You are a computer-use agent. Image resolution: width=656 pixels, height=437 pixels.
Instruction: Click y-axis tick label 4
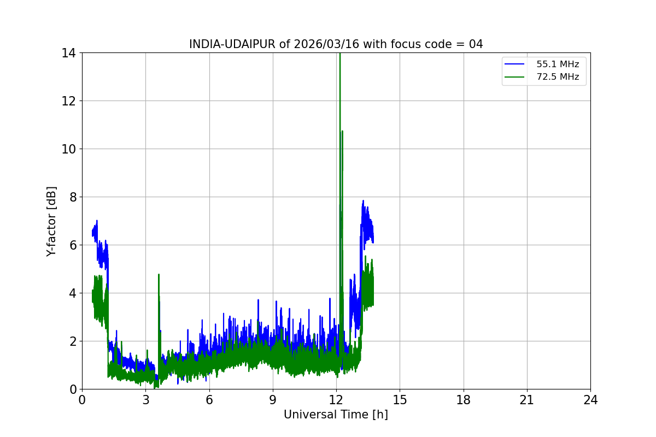[x=72, y=293]
